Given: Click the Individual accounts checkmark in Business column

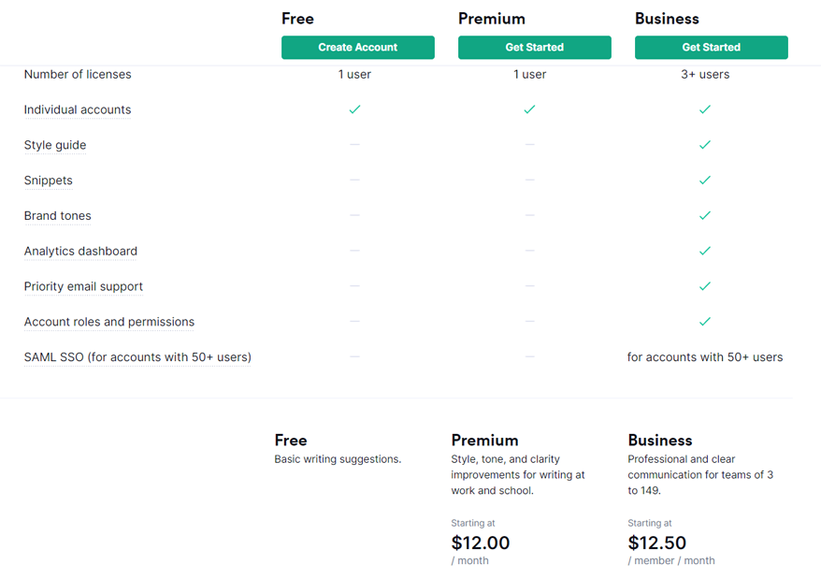Looking at the screenshot, I should (x=705, y=109).
